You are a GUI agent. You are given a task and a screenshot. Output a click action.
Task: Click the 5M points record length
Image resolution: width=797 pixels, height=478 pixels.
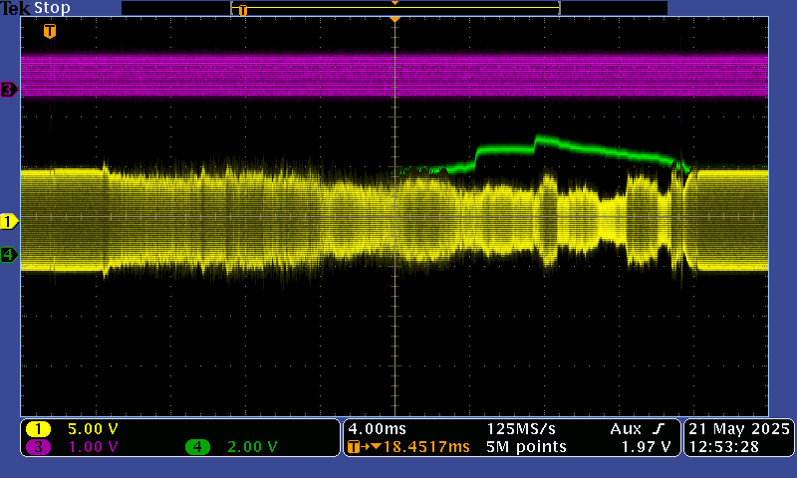(526, 447)
